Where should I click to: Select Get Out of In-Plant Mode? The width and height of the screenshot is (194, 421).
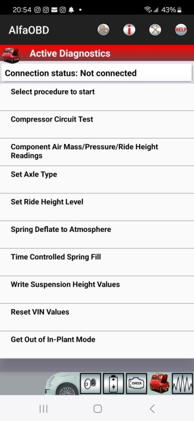pos(97,345)
